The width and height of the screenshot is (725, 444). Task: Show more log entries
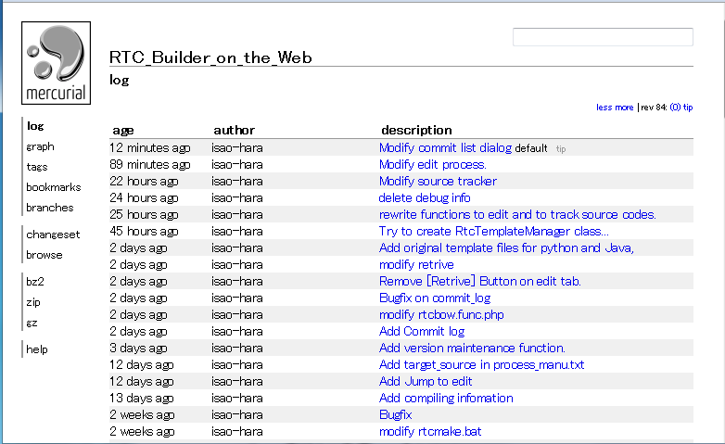coord(624,108)
